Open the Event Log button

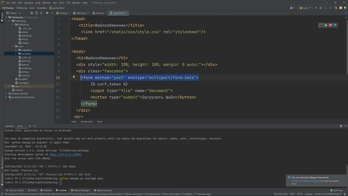pyautogui.click(x=336, y=191)
